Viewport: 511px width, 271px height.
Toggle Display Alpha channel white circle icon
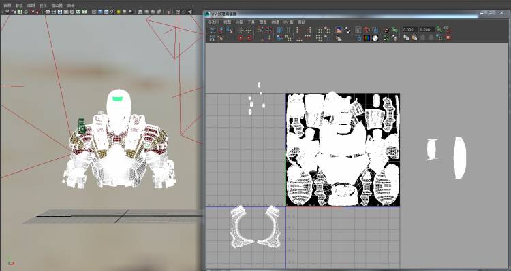[x=375, y=38]
